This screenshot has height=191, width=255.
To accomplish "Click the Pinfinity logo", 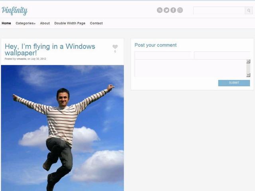I will (15, 11).
